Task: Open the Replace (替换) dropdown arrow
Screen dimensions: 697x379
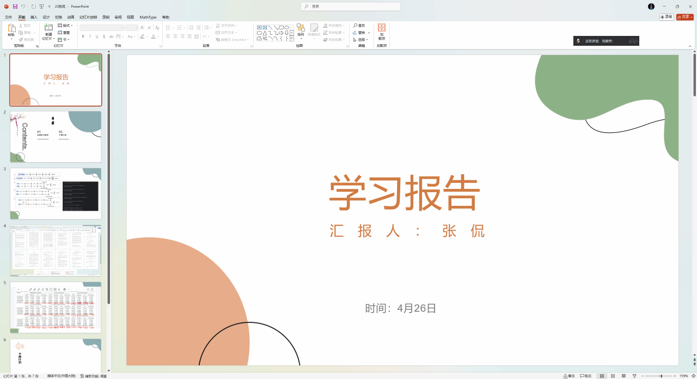Action: tap(369, 33)
